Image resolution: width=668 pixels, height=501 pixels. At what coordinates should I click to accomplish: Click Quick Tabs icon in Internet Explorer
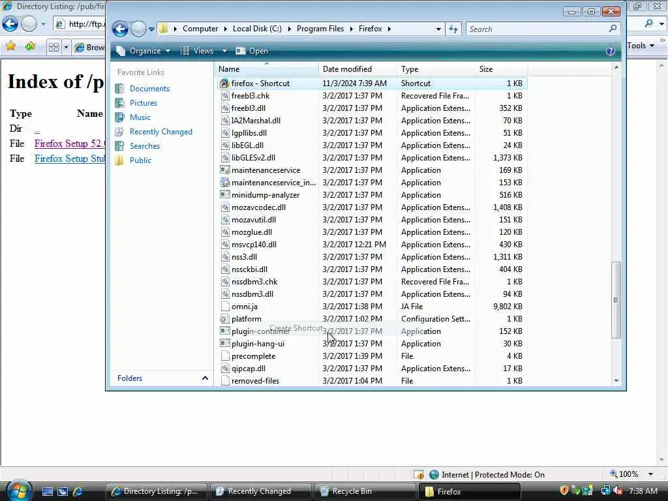(53, 47)
